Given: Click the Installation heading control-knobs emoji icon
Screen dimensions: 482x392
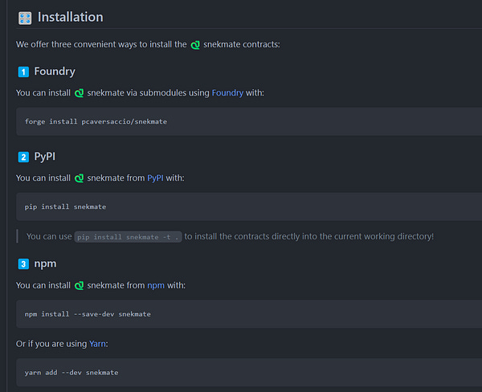Looking at the screenshot, I should 25,18.
